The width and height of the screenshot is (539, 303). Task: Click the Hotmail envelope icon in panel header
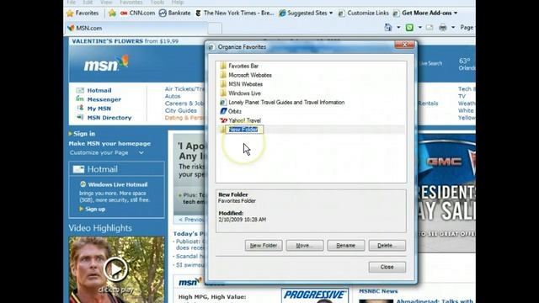click(x=78, y=169)
